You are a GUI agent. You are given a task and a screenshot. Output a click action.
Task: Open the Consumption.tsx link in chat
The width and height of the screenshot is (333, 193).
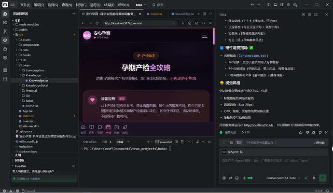point(252,55)
